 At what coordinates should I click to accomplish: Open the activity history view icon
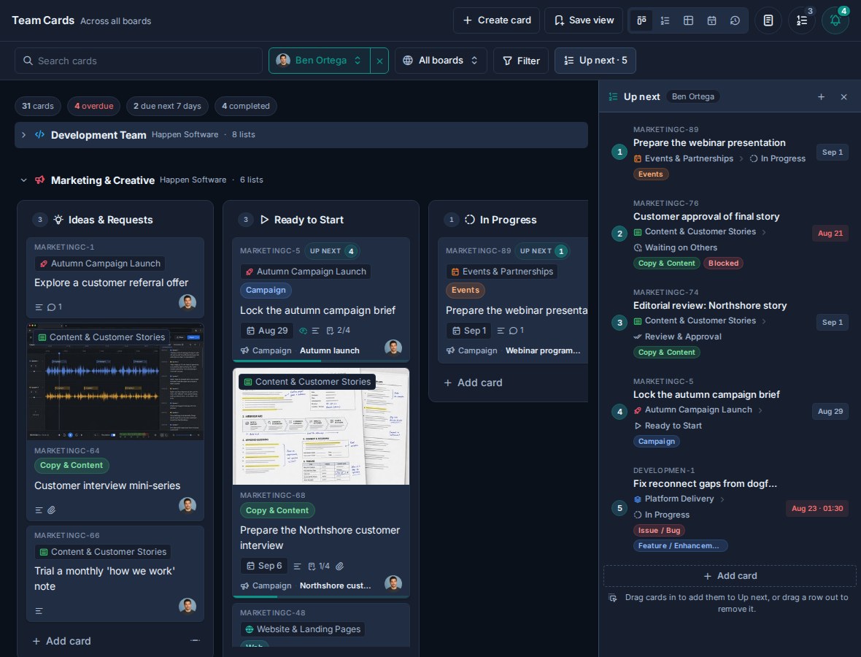click(x=735, y=20)
